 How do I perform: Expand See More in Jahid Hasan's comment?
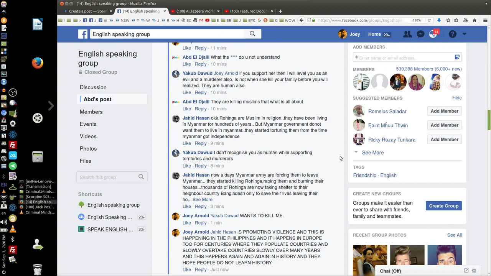[202, 199]
